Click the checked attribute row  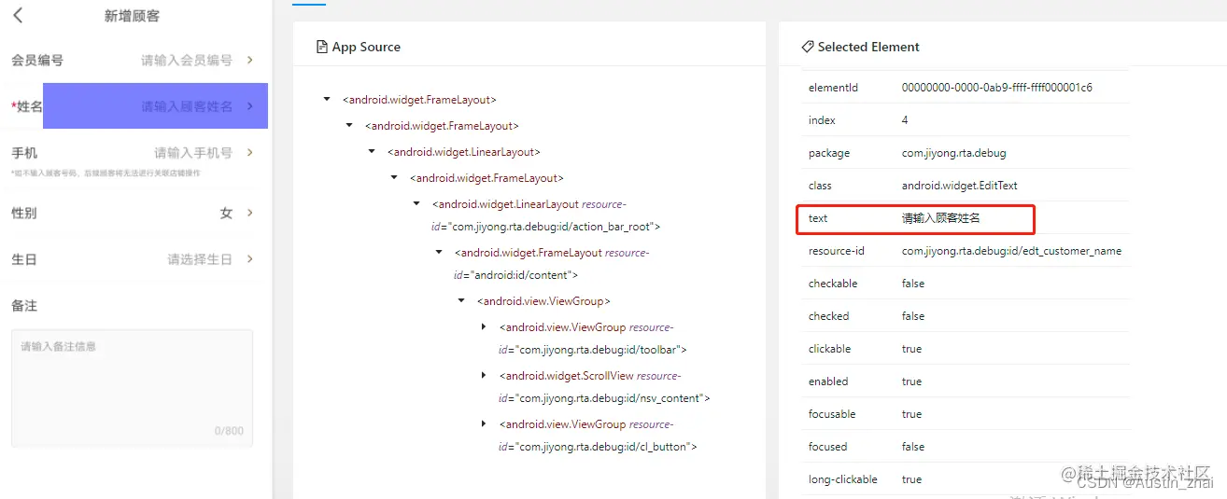[x=965, y=316]
